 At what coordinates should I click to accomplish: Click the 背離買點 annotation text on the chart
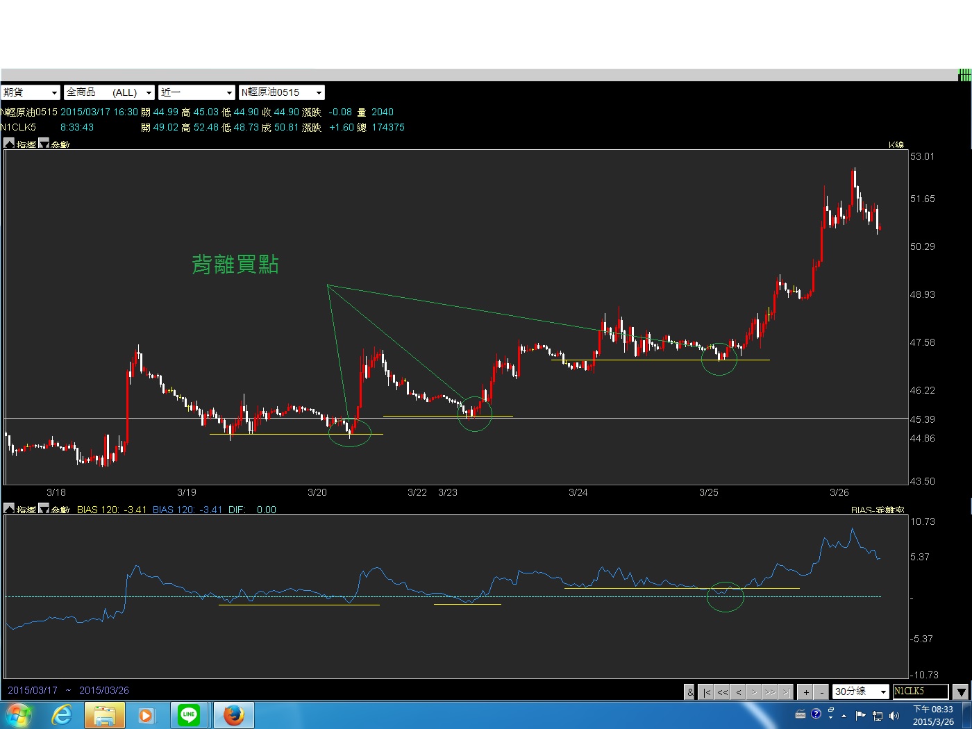click(235, 264)
